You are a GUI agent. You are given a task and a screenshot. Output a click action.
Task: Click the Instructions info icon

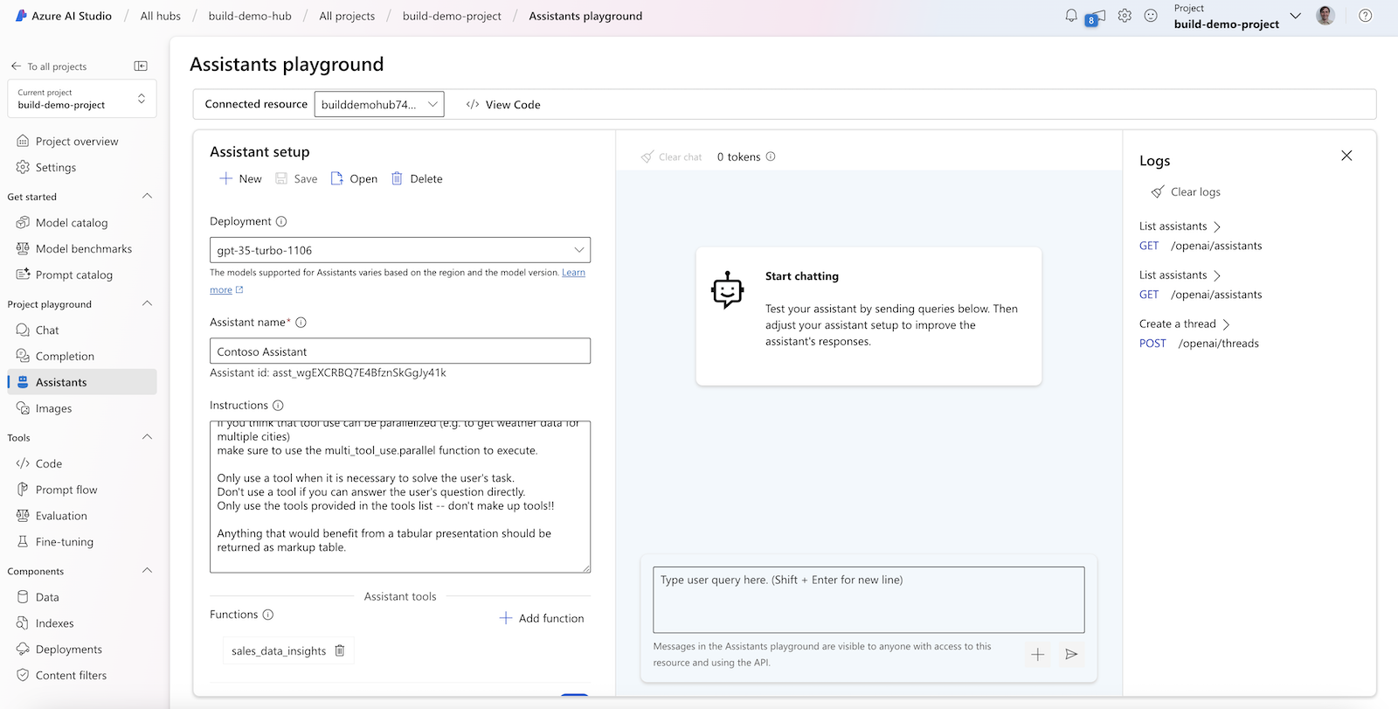tap(278, 406)
